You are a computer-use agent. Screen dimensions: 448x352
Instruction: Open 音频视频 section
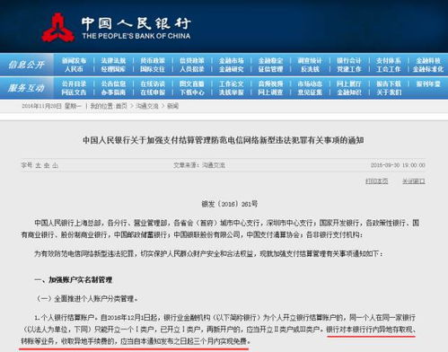pyautogui.click(x=270, y=84)
